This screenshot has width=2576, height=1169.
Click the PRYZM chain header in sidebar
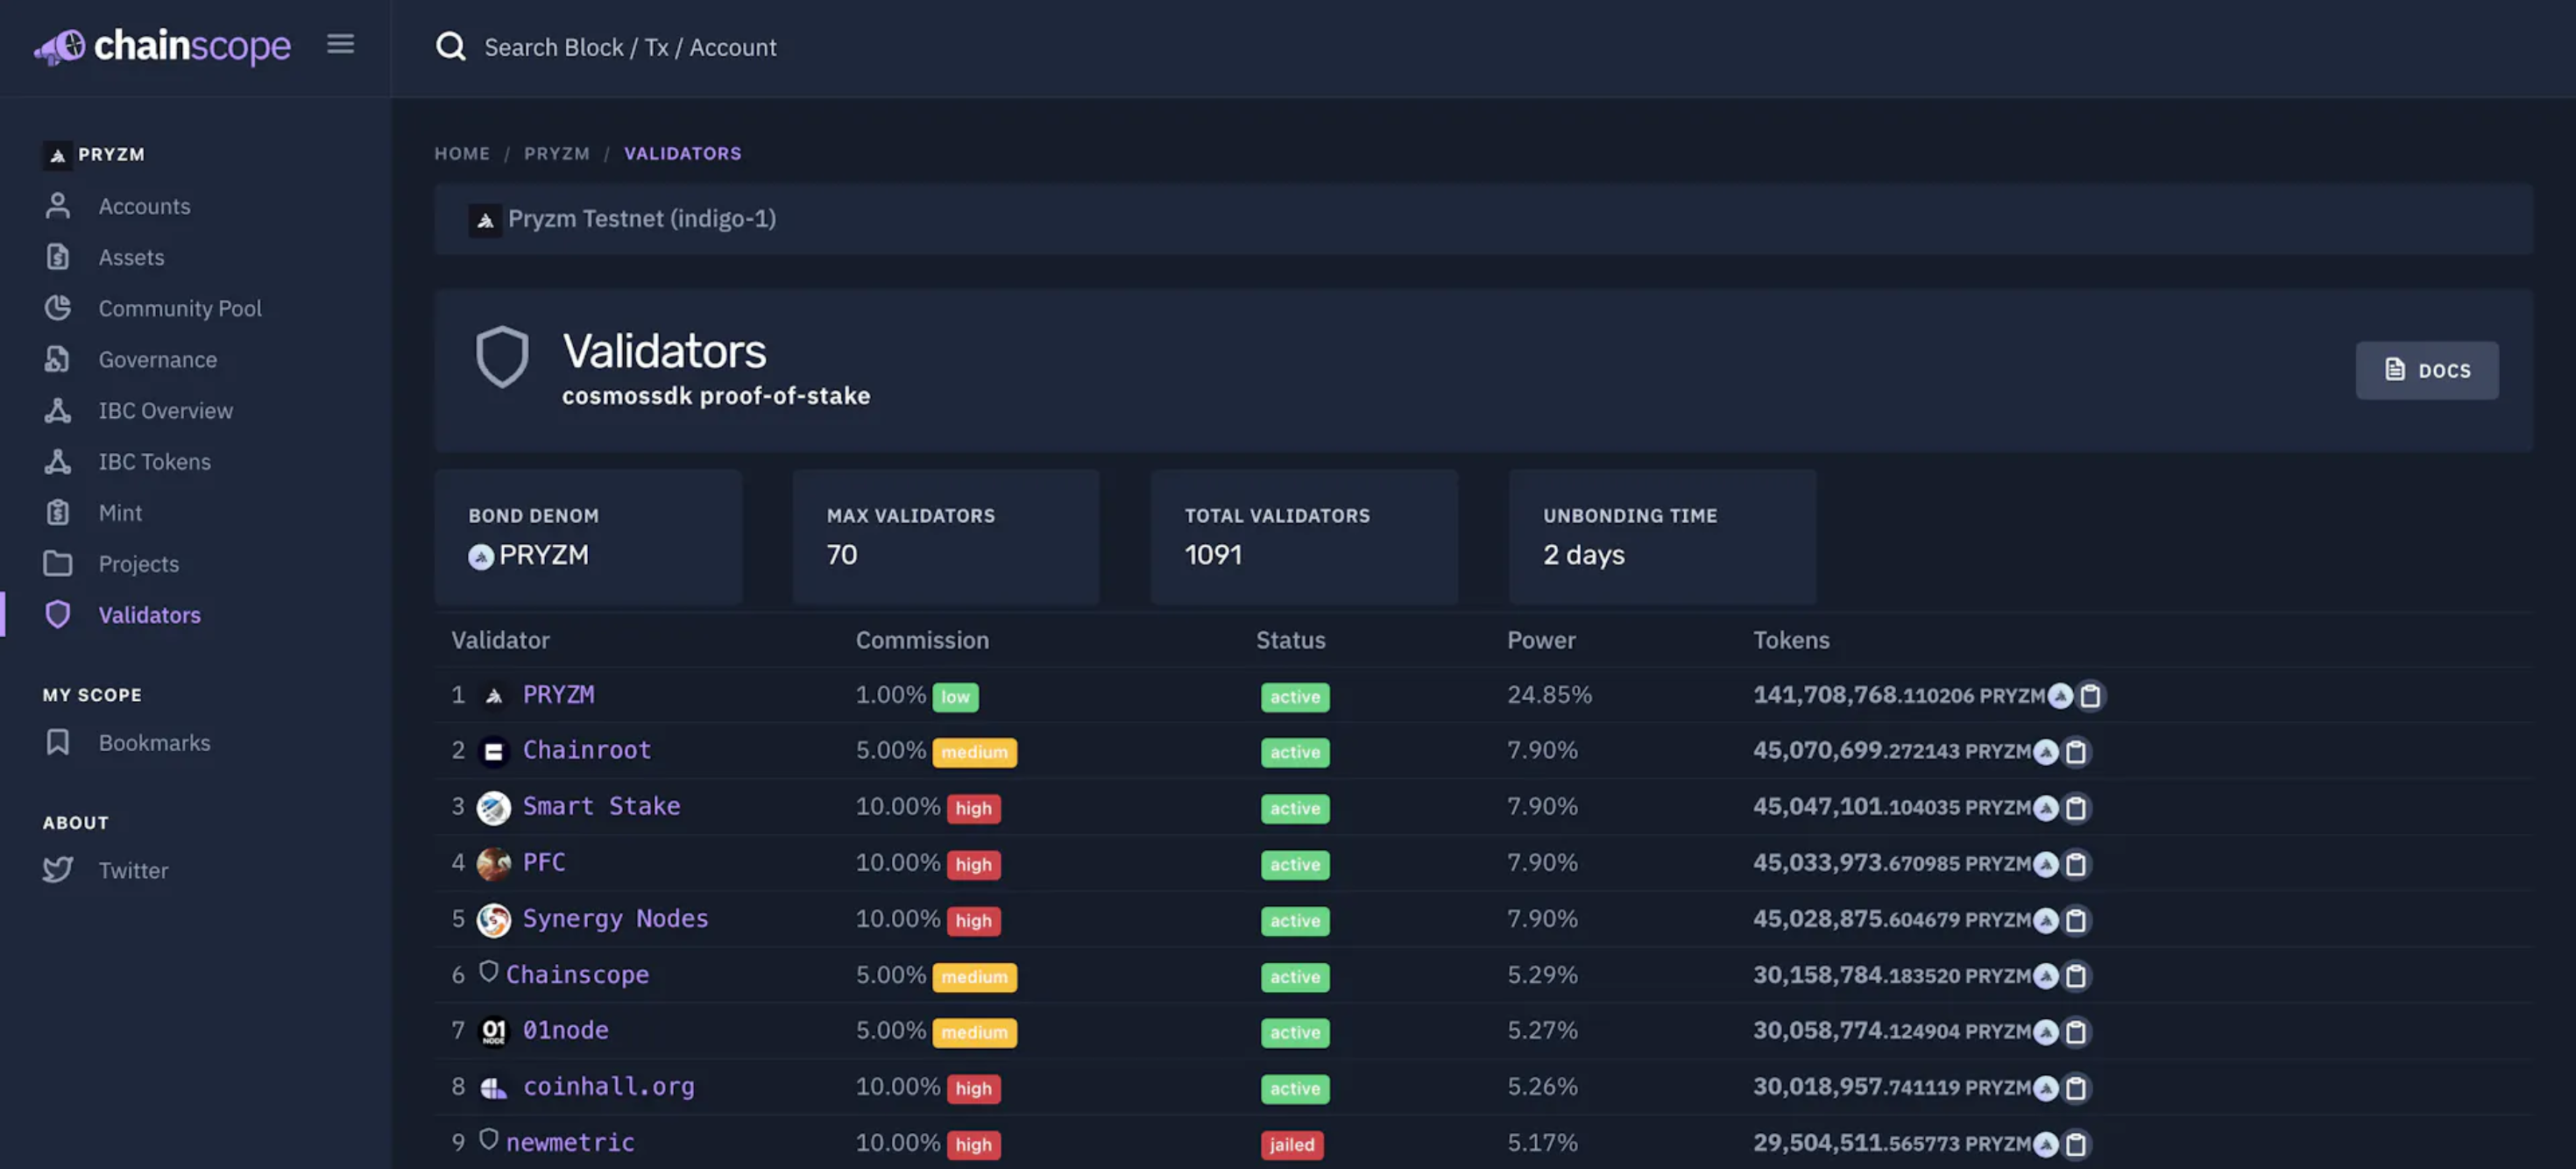coord(95,154)
